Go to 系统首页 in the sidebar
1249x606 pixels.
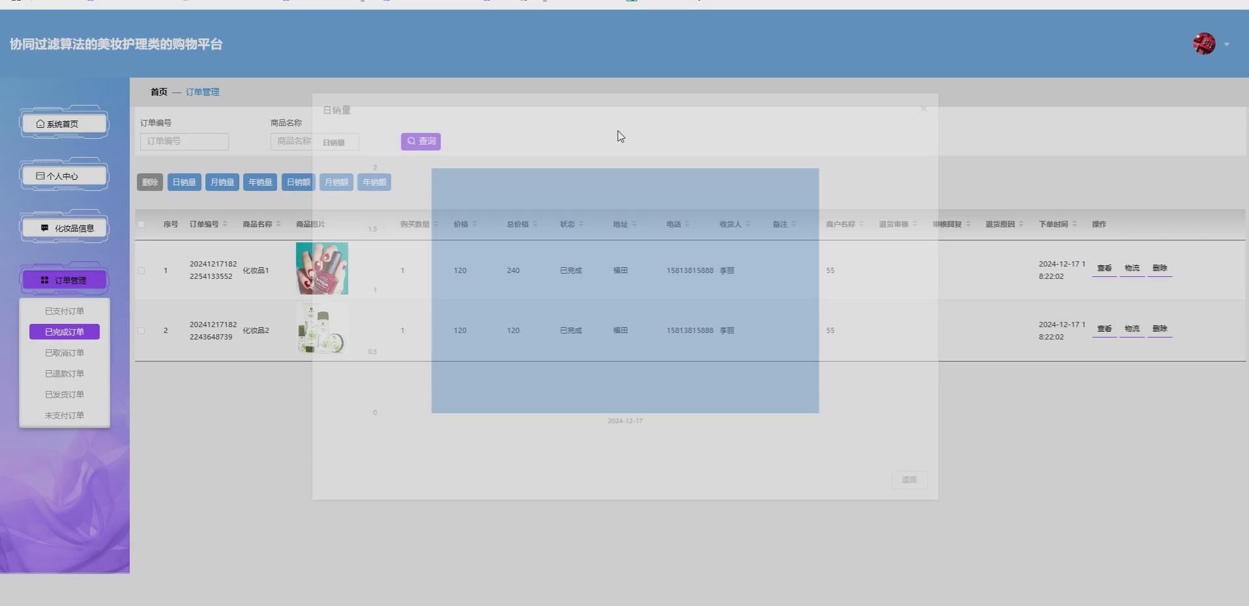(64, 124)
